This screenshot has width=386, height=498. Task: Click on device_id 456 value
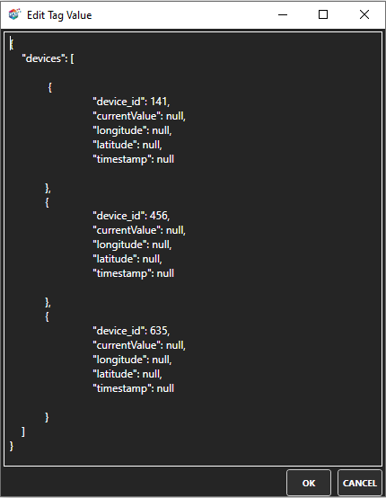pyautogui.click(x=159, y=216)
